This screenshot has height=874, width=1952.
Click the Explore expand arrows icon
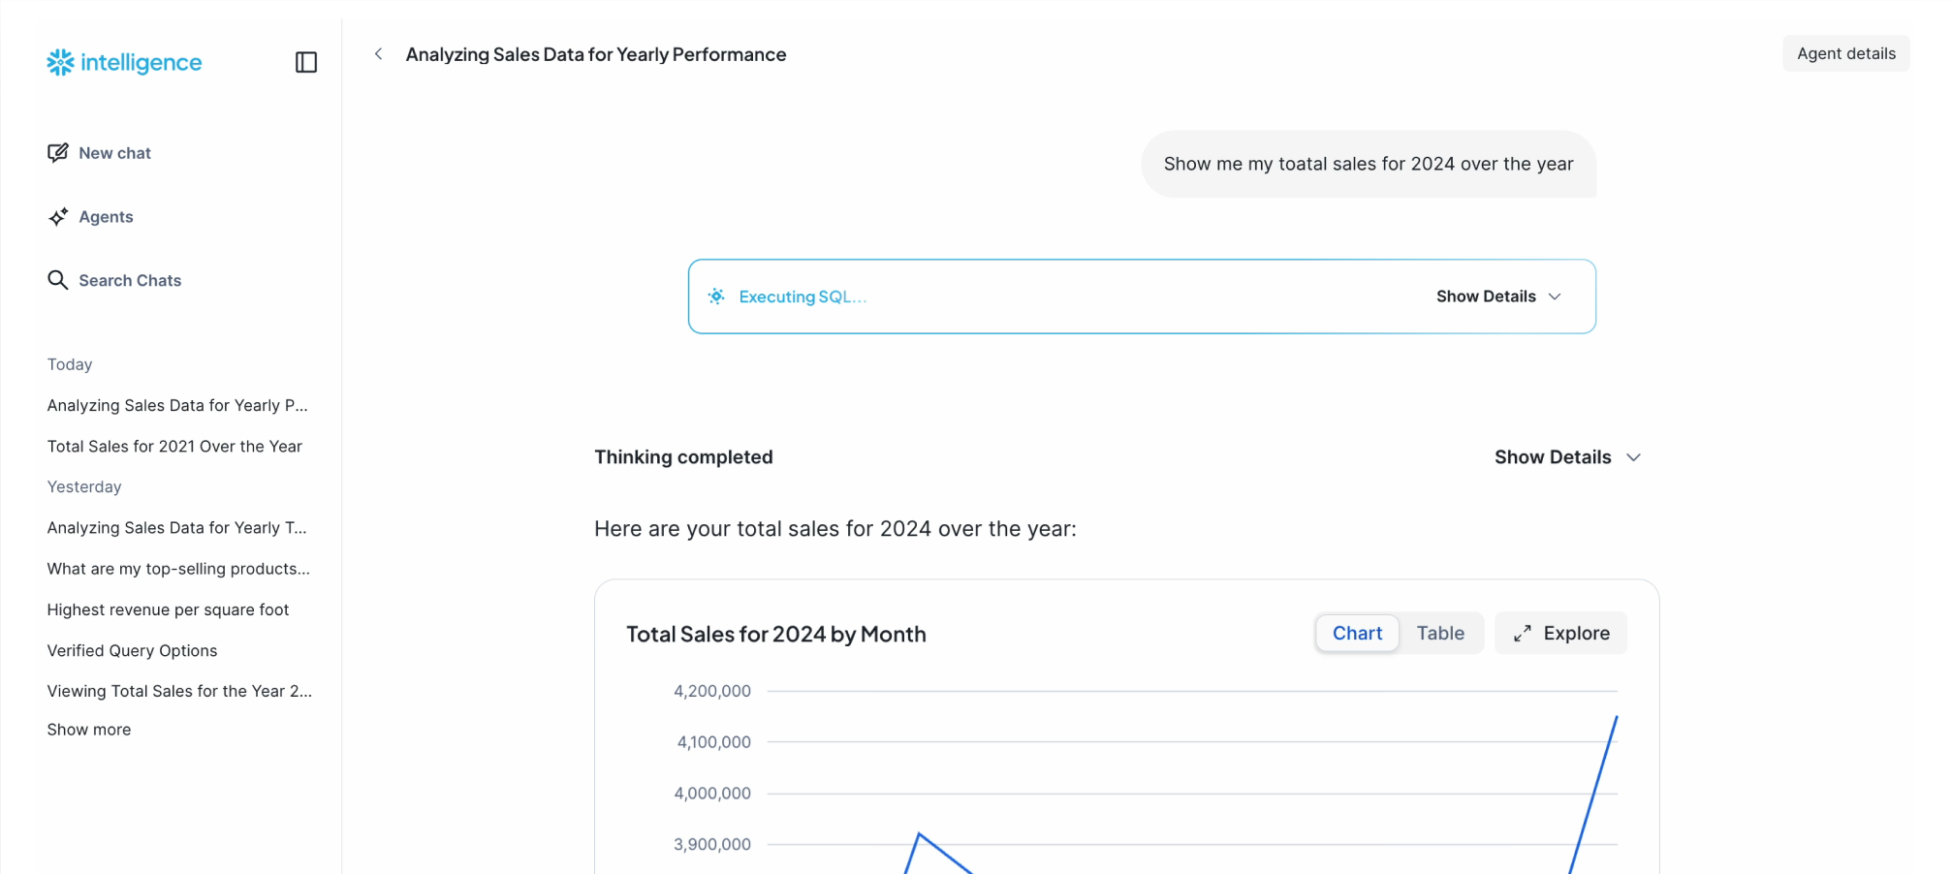click(1523, 634)
